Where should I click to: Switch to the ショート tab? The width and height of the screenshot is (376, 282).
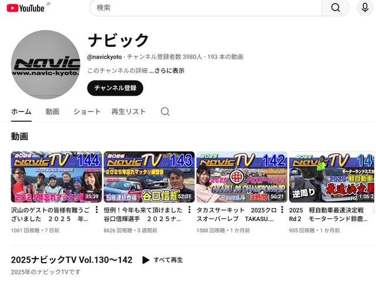click(87, 112)
